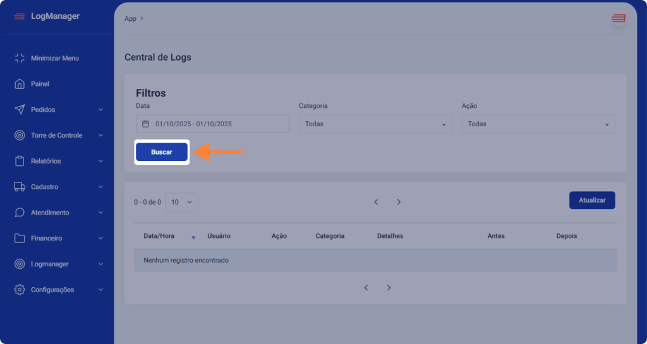Open the Categoria dropdown
Viewport: 647px width, 344px height.
(x=375, y=124)
